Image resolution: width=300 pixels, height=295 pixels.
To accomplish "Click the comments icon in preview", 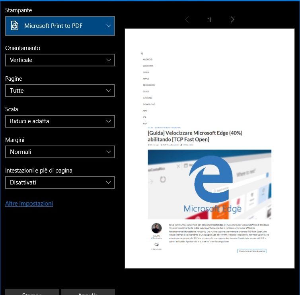I will coord(156,245).
